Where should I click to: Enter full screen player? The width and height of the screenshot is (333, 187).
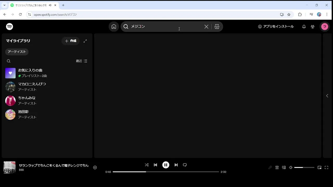pos(326,168)
